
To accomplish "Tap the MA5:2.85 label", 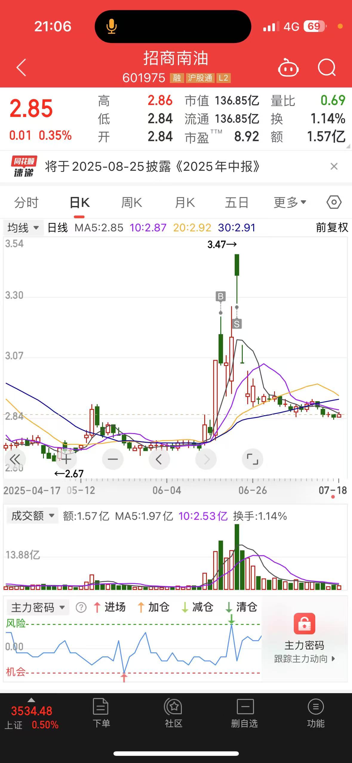I will point(99,228).
